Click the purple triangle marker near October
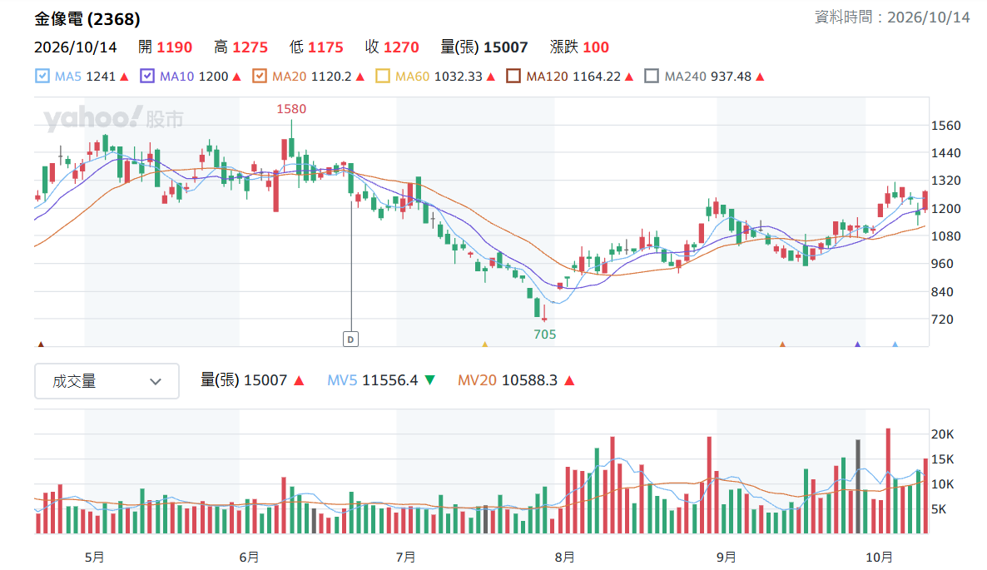This screenshot has width=987, height=570. point(857,344)
